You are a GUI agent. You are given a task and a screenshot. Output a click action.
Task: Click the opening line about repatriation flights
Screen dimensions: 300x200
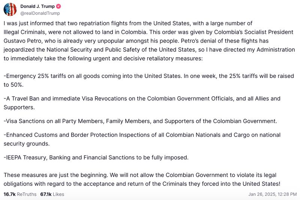[x=127, y=23]
